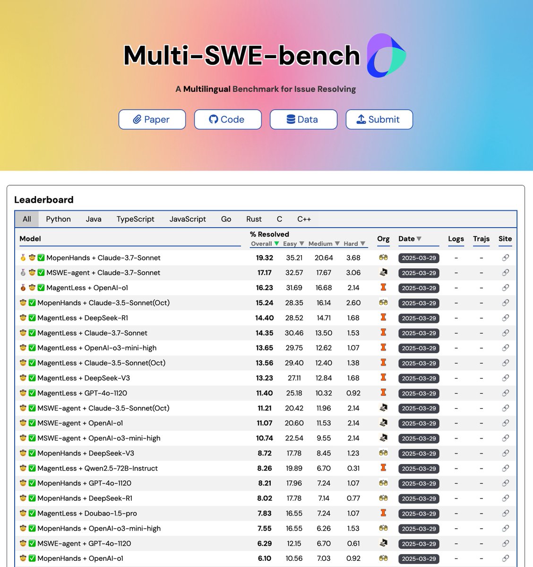
Task: Select MopenHands + OpenAI-o3-mini-high model name
Action: tap(99, 528)
